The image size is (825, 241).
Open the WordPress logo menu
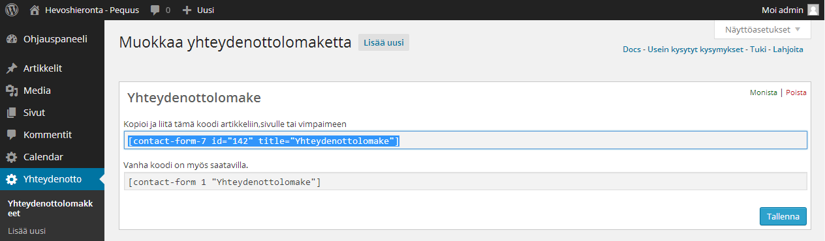click(x=12, y=10)
